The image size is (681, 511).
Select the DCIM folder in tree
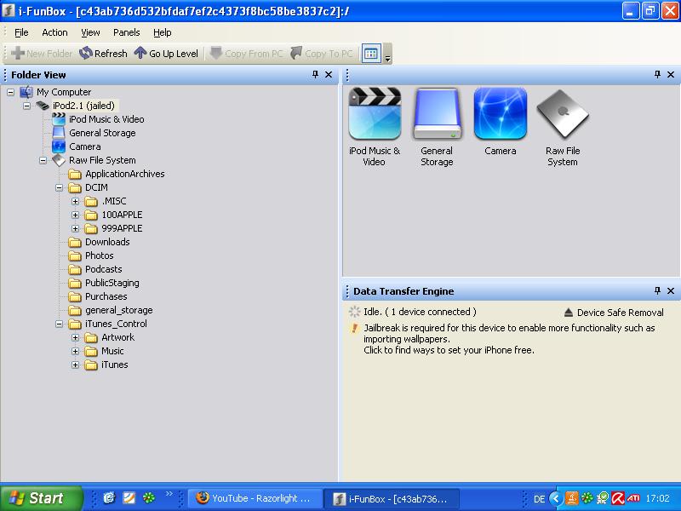pos(96,187)
